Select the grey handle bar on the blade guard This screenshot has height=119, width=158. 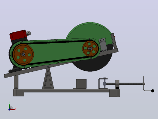(114, 41)
